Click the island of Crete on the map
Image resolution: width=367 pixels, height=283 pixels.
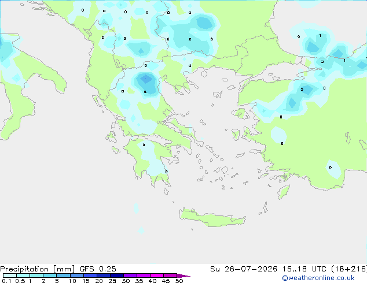212,218
